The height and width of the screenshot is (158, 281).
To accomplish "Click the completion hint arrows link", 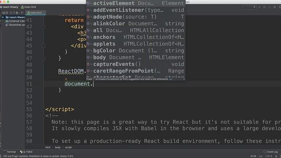I will [170, 79].
